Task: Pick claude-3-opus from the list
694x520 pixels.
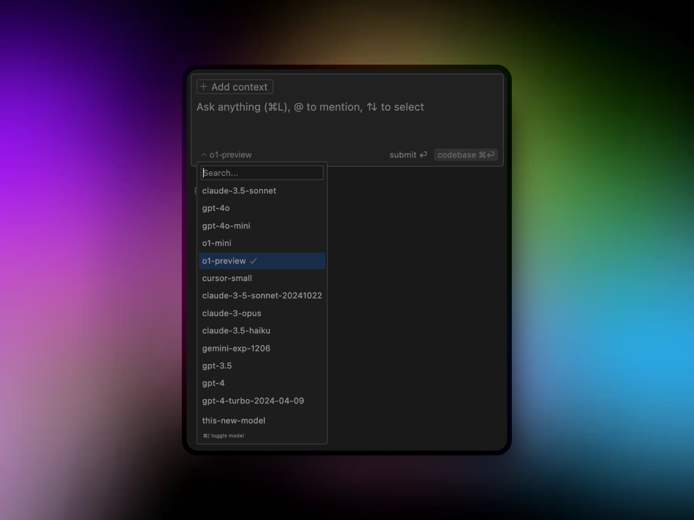Action: point(262,313)
